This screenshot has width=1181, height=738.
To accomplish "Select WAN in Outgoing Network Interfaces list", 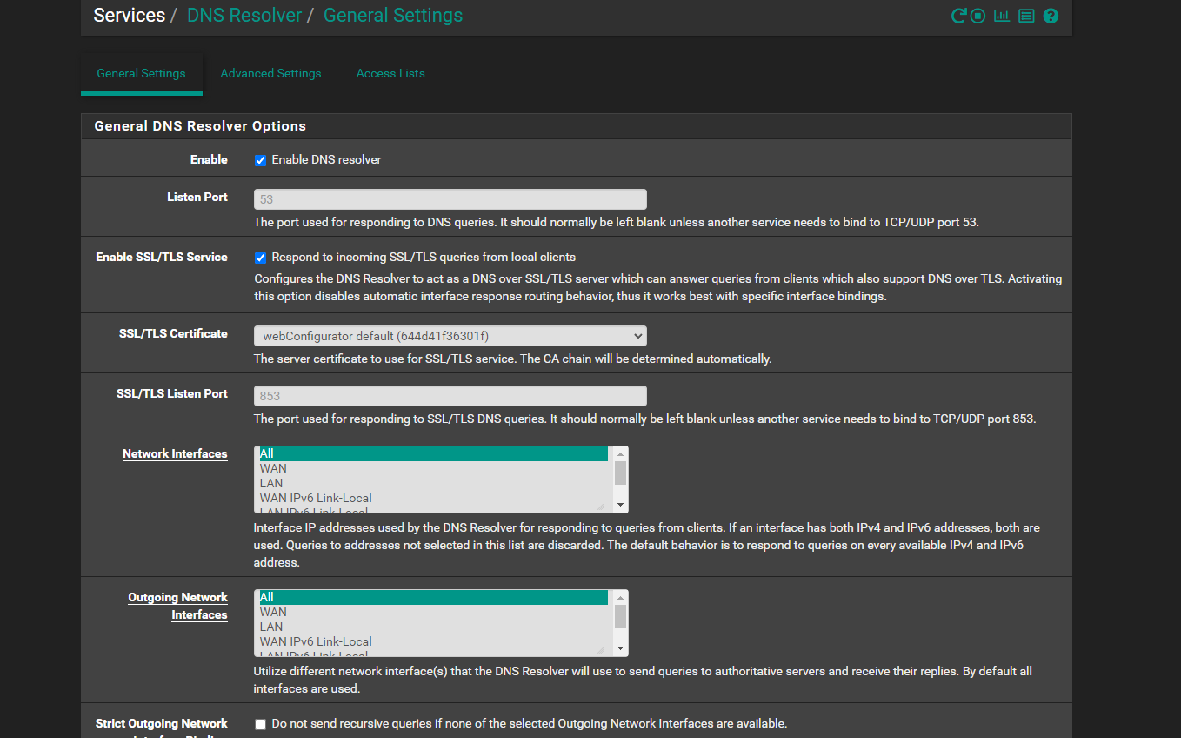I will (x=433, y=613).
